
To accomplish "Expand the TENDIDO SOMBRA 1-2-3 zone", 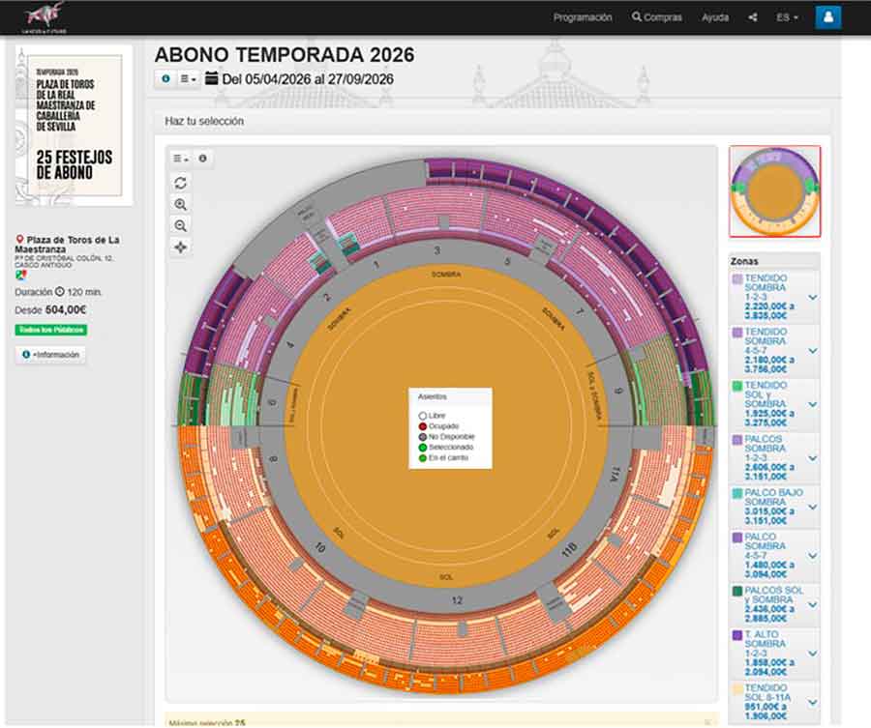I will pyautogui.click(x=812, y=297).
